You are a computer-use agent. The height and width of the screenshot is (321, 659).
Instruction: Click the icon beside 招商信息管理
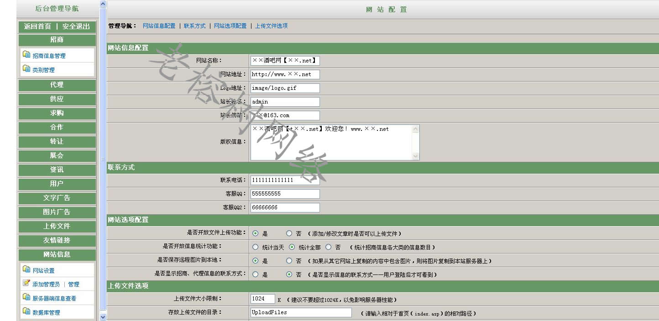point(26,55)
